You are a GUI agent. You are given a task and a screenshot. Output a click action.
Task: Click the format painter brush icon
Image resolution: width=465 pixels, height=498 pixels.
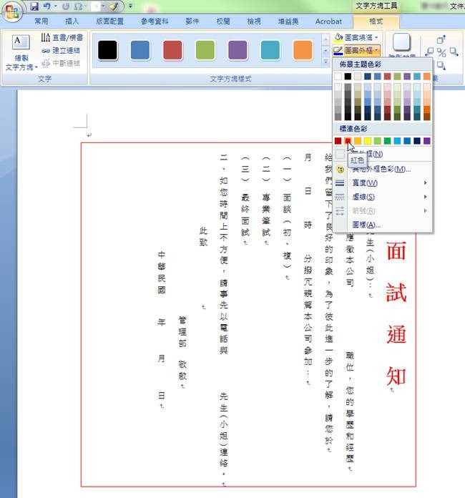pyautogui.click(x=114, y=6)
